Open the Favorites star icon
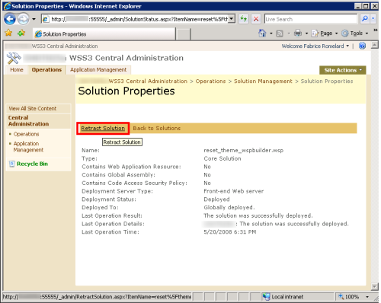Image resolution: width=381 pixels, height=303 pixels. point(8,33)
